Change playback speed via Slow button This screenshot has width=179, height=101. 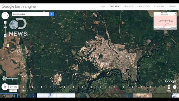point(13,91)
